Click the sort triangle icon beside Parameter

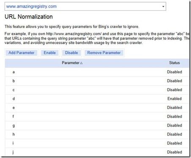(81, 63)
